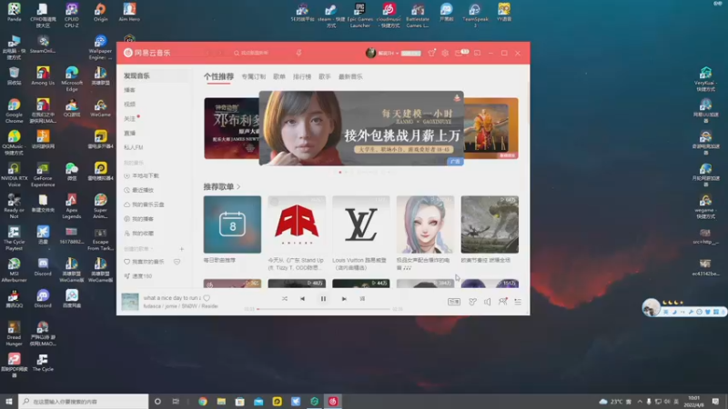Start heartbeat mode beside 我喜欢的音乐
This screenshot has width=728, height=409.
click(x=177, y=262)
